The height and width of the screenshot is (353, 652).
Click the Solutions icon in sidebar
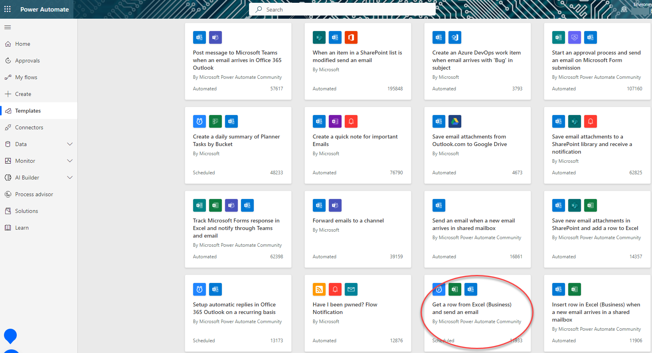click(8, 211)
